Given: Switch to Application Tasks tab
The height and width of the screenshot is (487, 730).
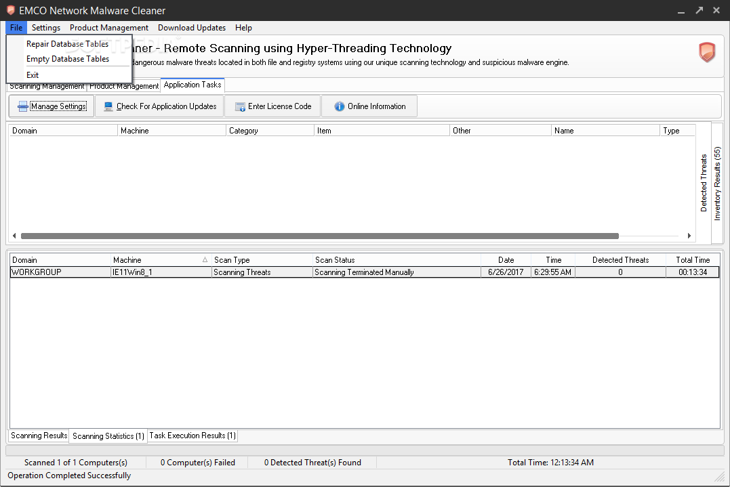Looking at the screenshot, I should pos(192,85).
